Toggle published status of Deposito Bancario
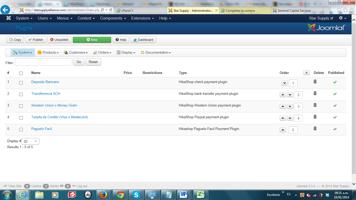 (x=335, y=82)
